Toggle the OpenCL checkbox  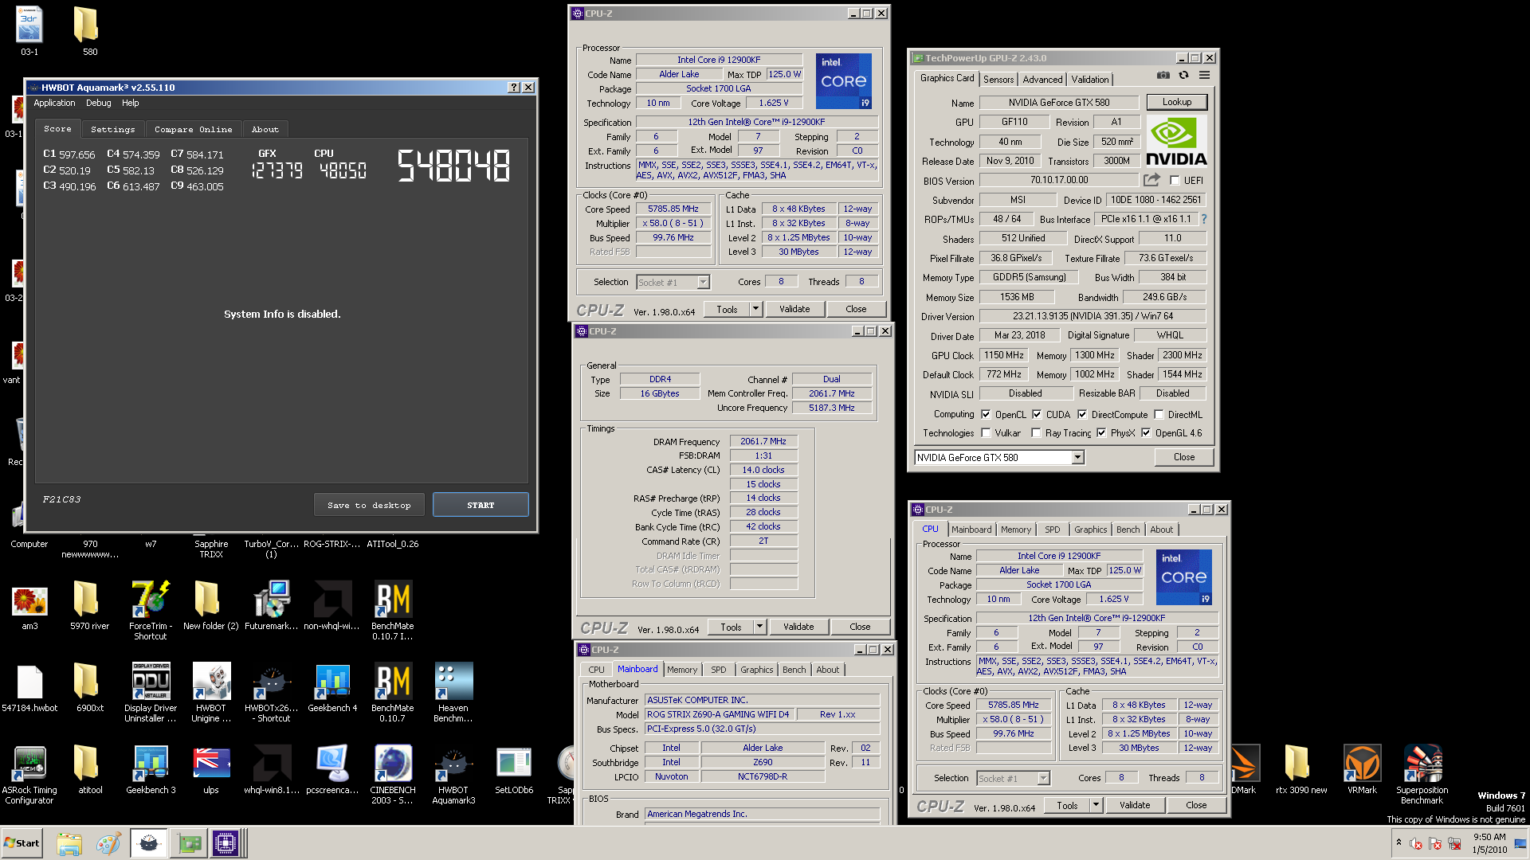tap(986, 414)
